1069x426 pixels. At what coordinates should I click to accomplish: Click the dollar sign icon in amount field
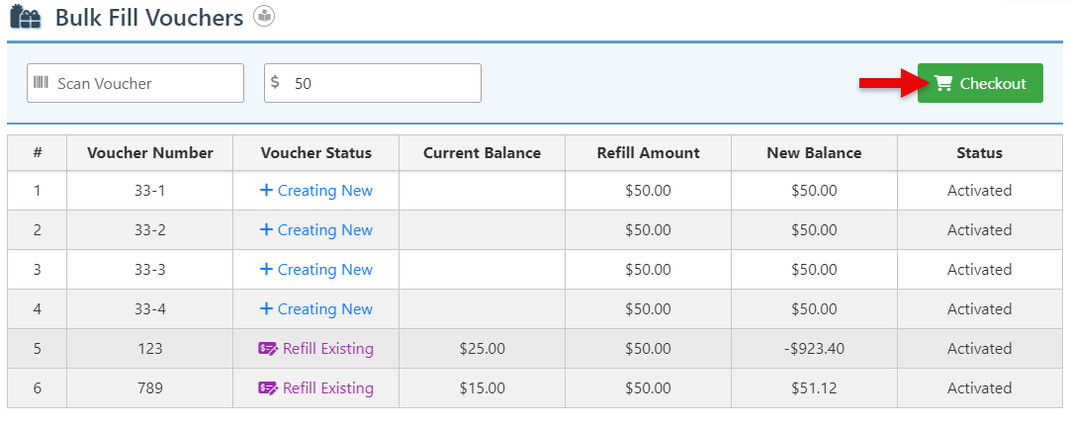tap(275, 83)
